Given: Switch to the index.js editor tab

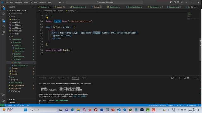Looking at the screenshot, I should (60, 7).
